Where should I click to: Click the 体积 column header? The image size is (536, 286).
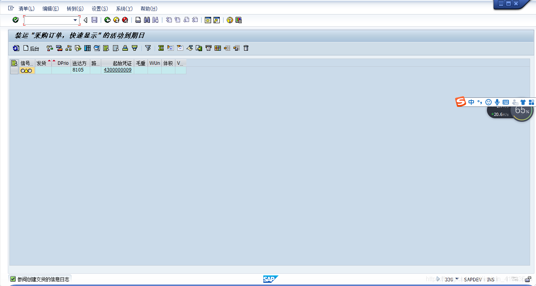click(168, 63)
